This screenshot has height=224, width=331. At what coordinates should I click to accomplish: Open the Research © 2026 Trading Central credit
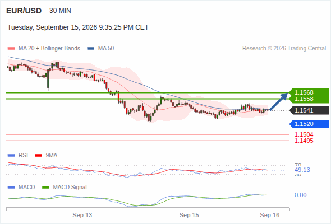[x=284, y=49]
